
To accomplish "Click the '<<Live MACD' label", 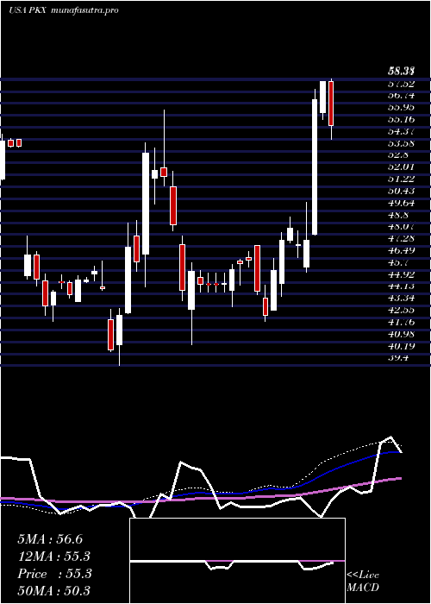I will pos(363,582).
